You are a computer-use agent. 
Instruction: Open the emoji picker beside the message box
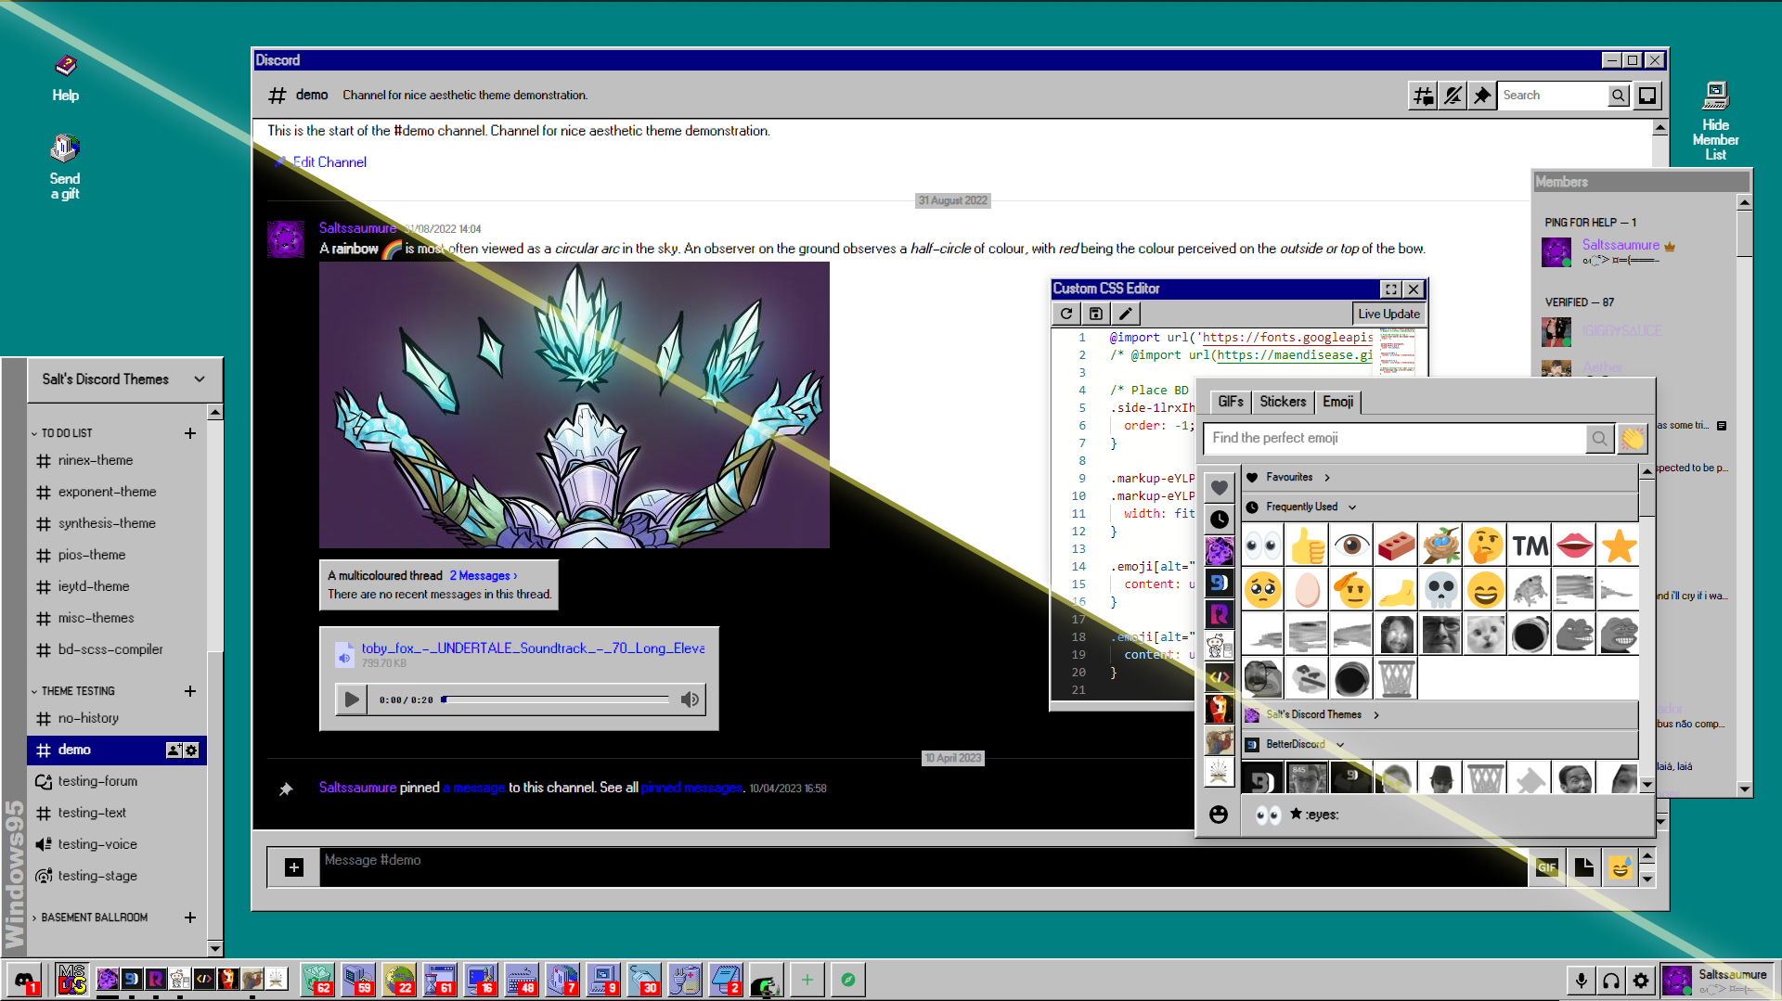[1619, 867]
